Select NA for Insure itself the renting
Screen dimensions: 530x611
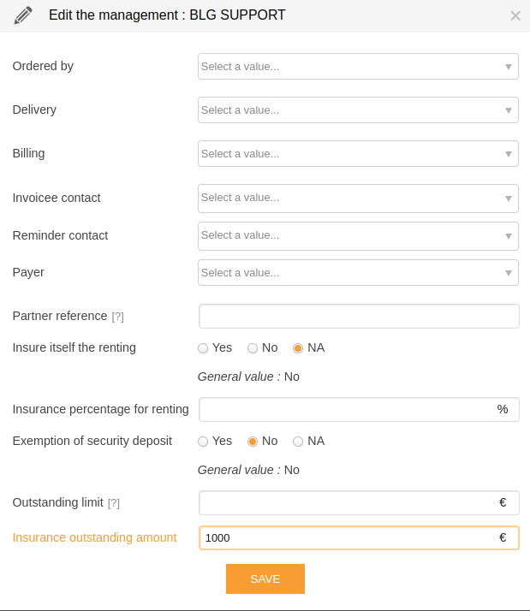point(298,348)
